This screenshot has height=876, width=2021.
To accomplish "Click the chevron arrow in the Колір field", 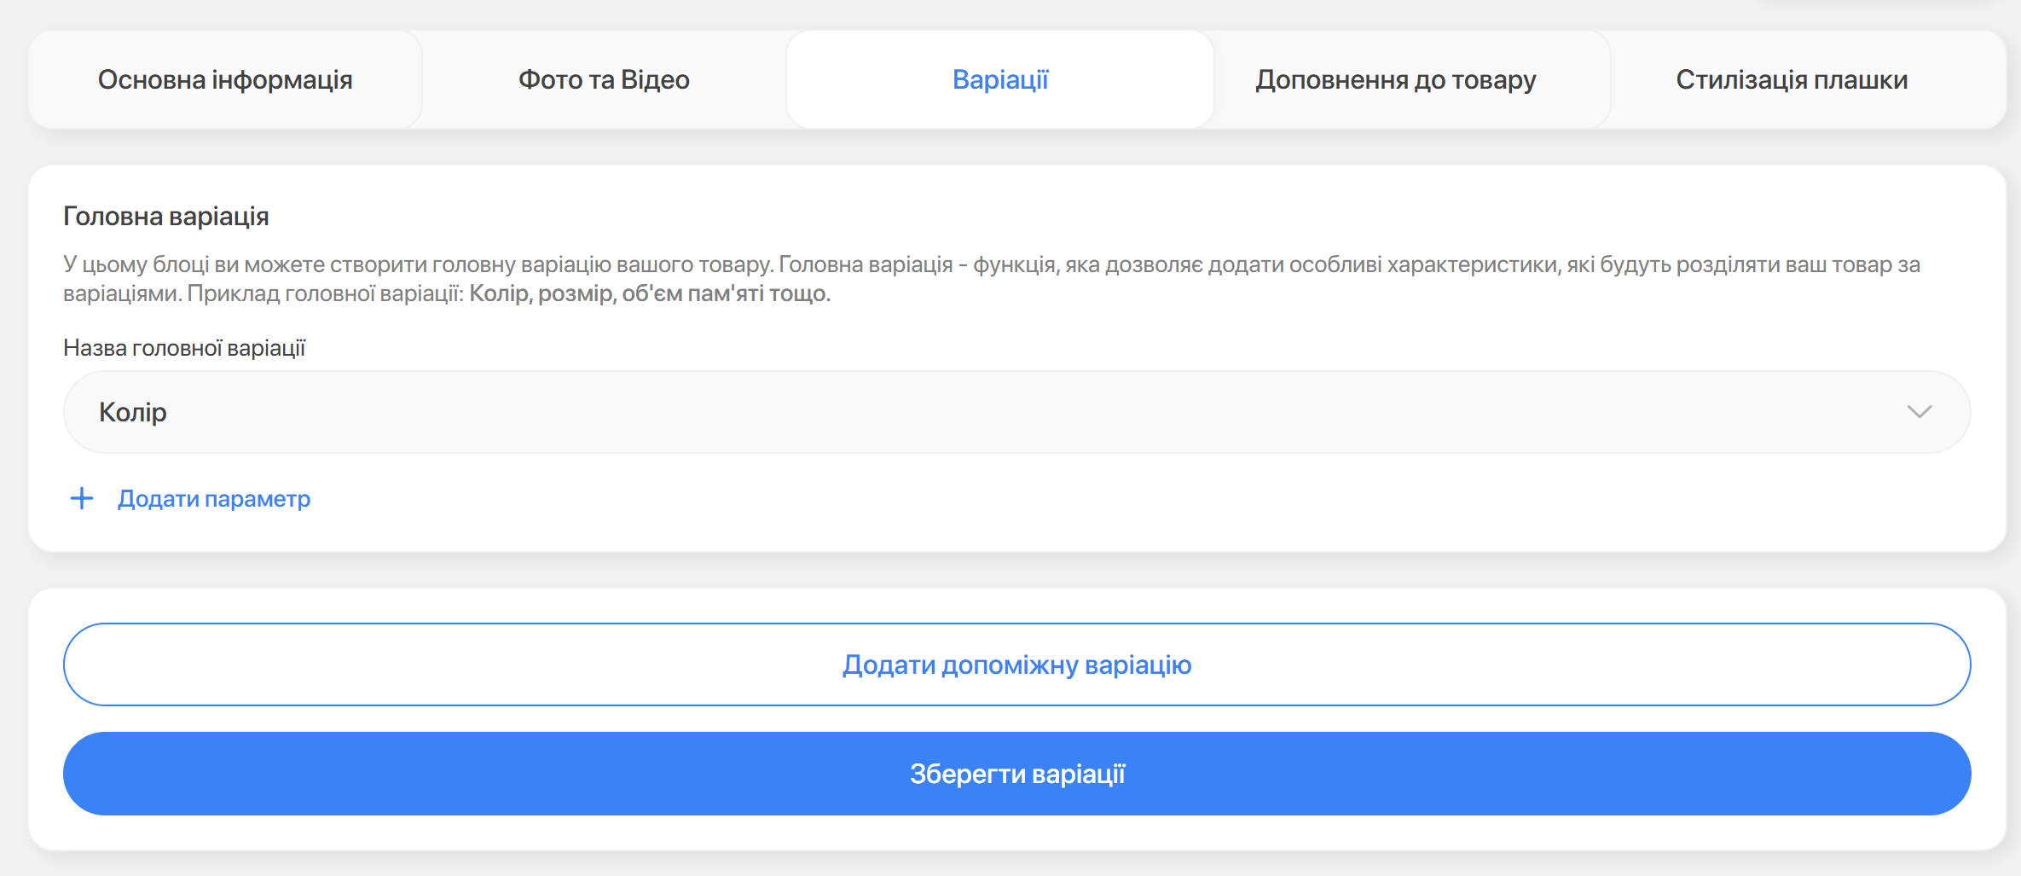I will coord(1919,412).
